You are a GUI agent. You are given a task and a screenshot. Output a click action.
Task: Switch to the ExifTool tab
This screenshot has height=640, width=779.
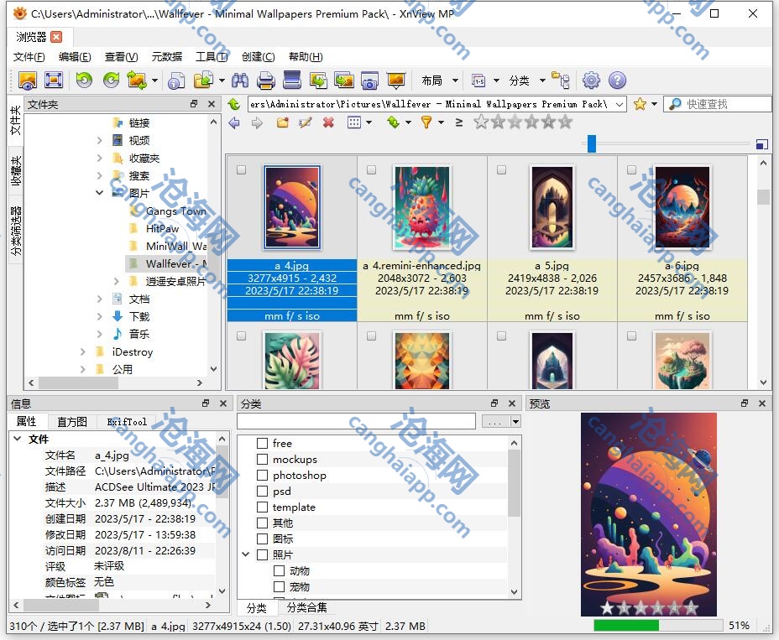(127, 422)
